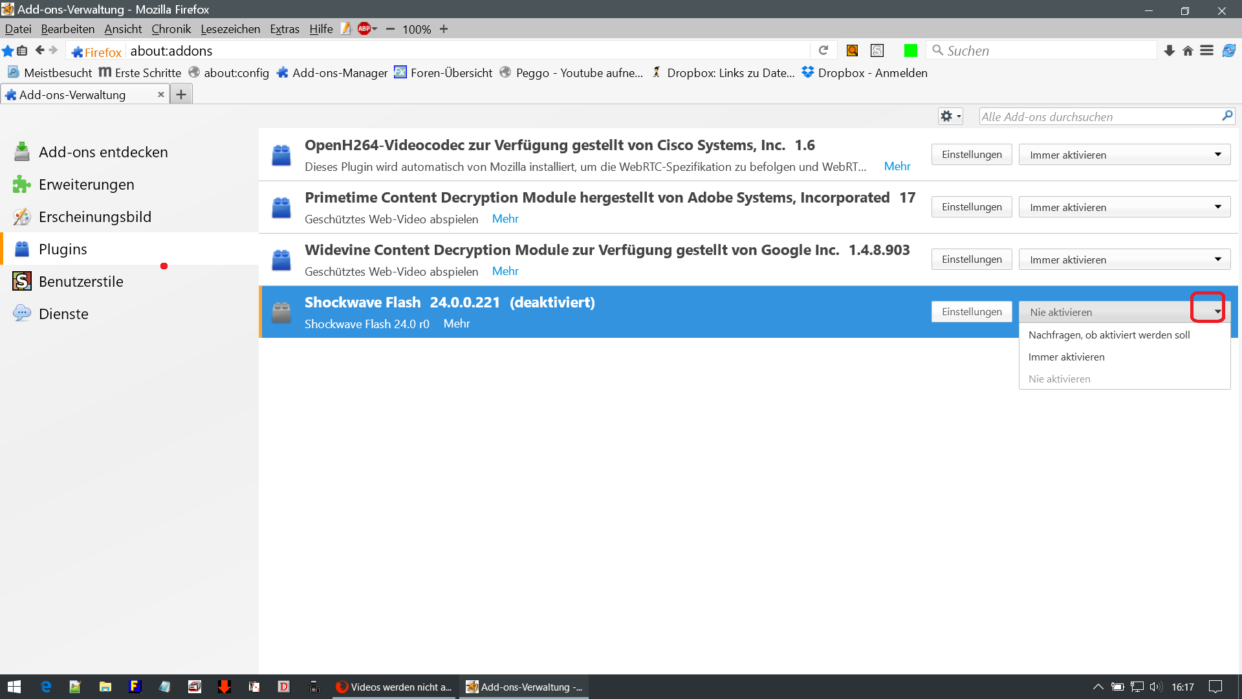Select 'Nie aktivieren' option in dropdown list
Image resolution: width=1242 pixels, height=699 pixels.
click(x=1059, y=379)
